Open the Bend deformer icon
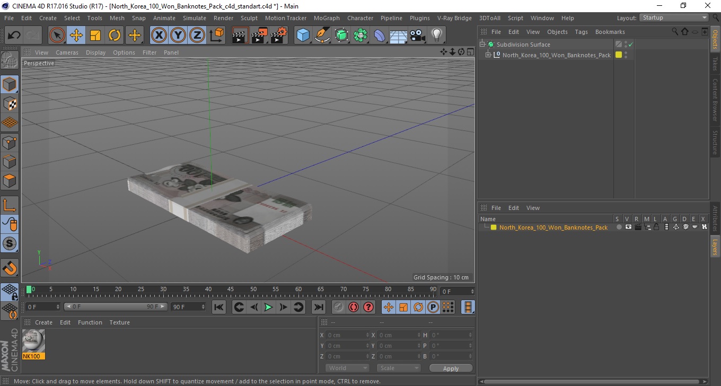 (380, 36)
